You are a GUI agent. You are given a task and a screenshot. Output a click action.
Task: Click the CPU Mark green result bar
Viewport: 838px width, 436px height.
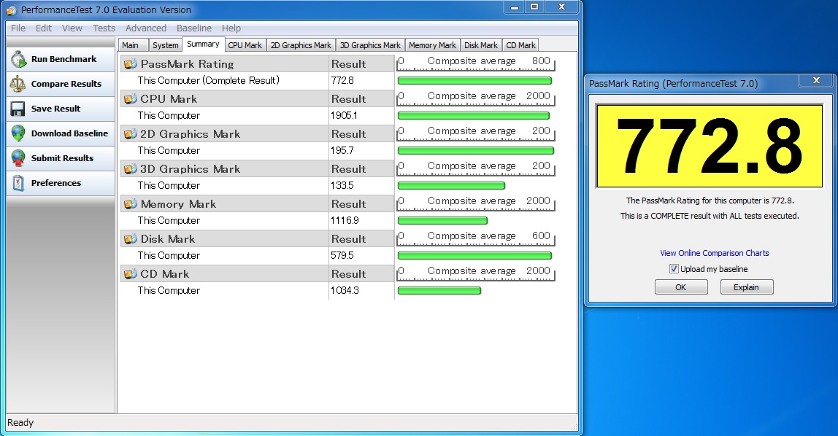pyautogui.click(x=474, y=116)
